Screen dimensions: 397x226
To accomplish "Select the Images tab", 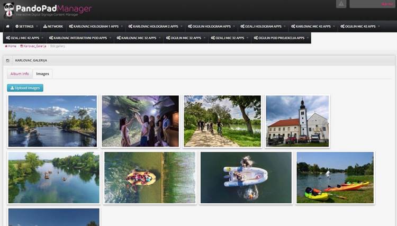I will click(x=42, y=74).
